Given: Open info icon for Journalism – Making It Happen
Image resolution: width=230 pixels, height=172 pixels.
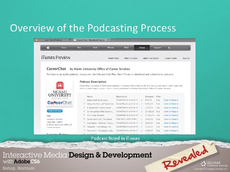Looking at the screenshot, I should tap(142, 123).
